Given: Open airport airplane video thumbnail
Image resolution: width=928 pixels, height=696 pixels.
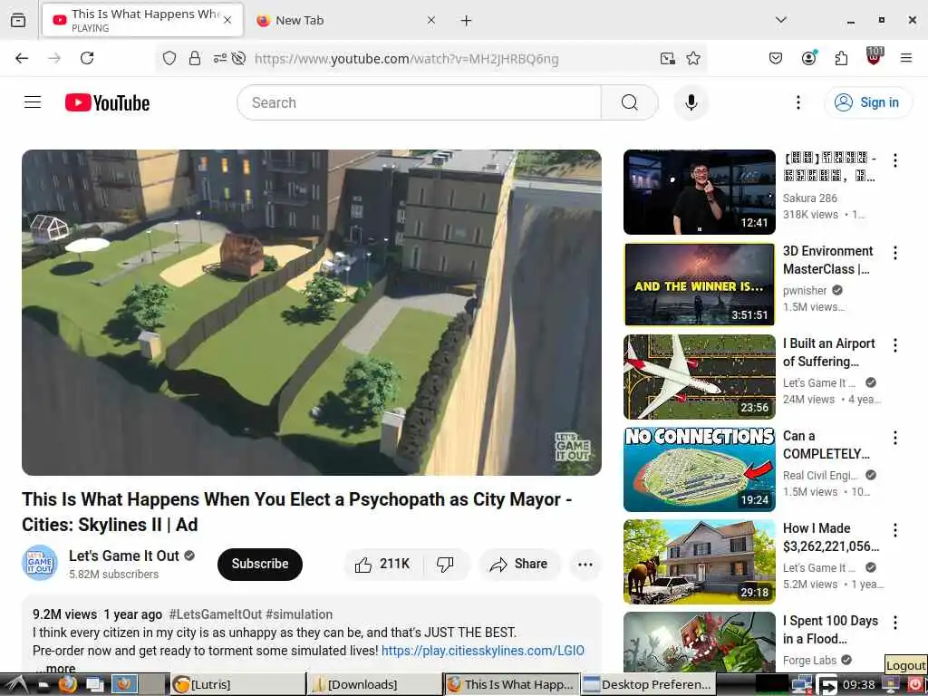Looking at the screenshot, I should 699,376.
